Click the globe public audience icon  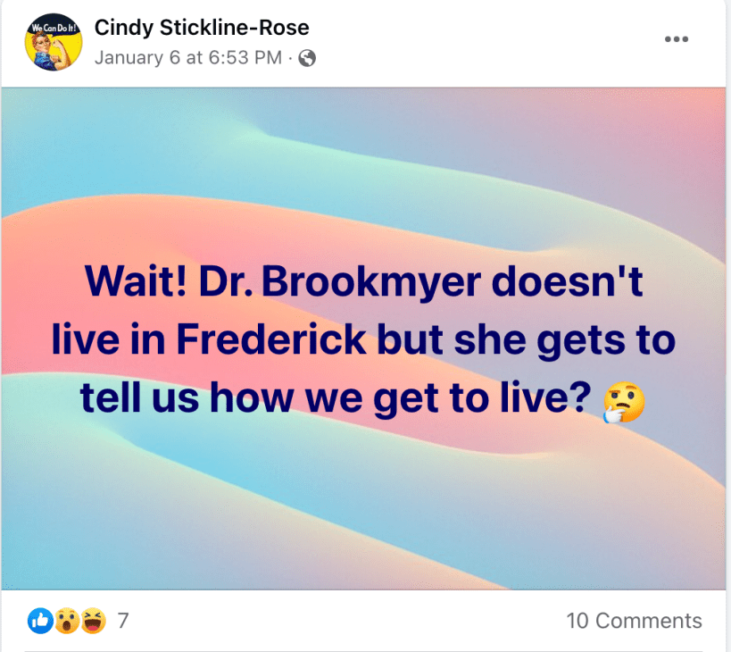[x=307, y=58]
